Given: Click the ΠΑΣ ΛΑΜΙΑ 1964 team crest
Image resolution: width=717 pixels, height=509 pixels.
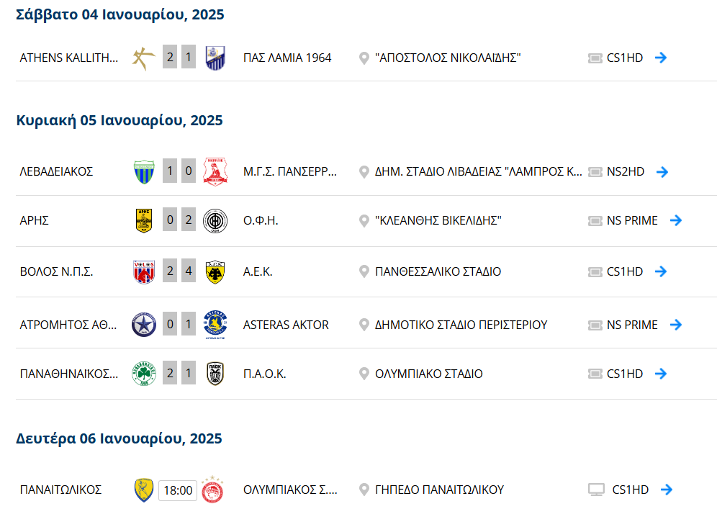Looking at the screenshot, I should coord(215,58).
